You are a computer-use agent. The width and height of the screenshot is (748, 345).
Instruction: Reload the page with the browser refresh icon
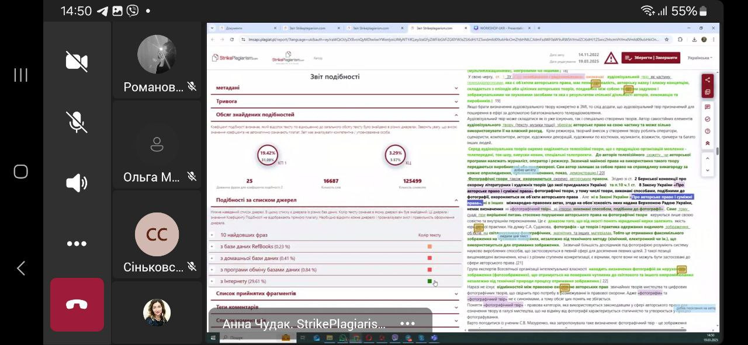tap(232, 40)
